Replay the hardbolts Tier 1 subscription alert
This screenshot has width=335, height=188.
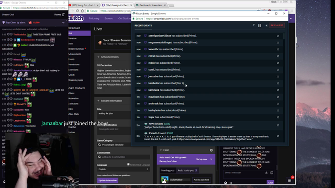pos(278,84)
